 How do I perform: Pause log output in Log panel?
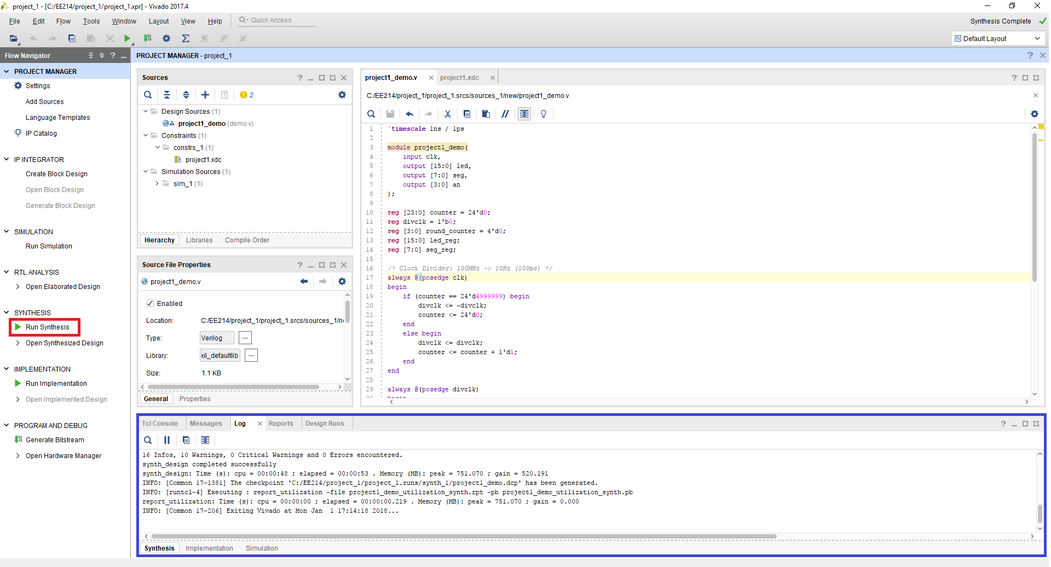(167, 440)
